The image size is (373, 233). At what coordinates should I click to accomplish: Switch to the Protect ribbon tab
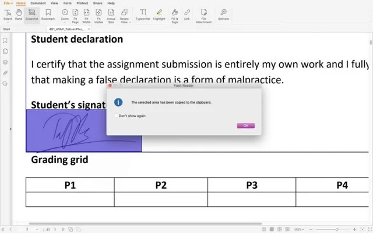[82, 3]
